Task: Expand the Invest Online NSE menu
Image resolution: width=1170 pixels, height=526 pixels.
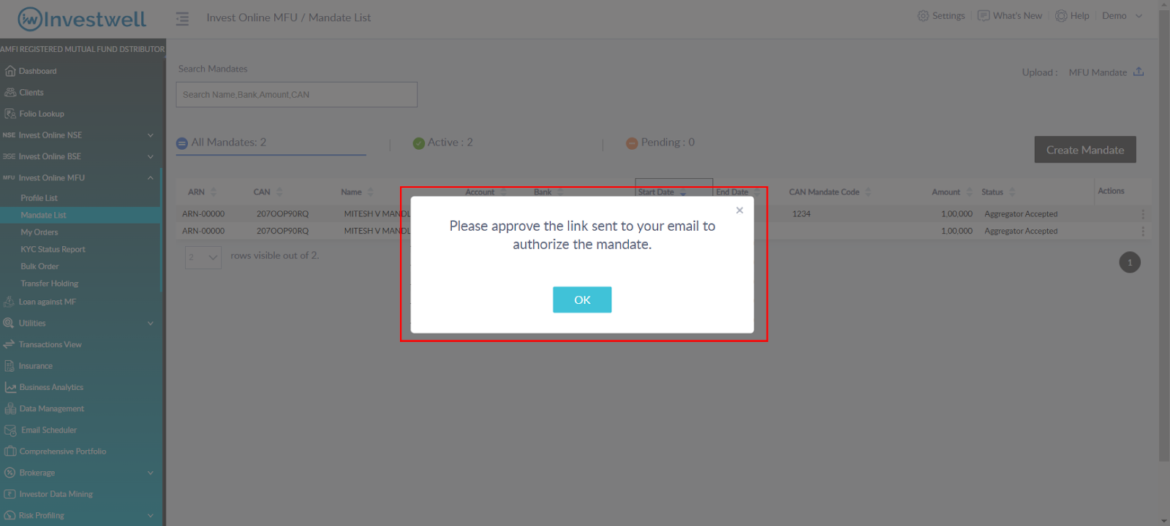Action: coord(80,135)
